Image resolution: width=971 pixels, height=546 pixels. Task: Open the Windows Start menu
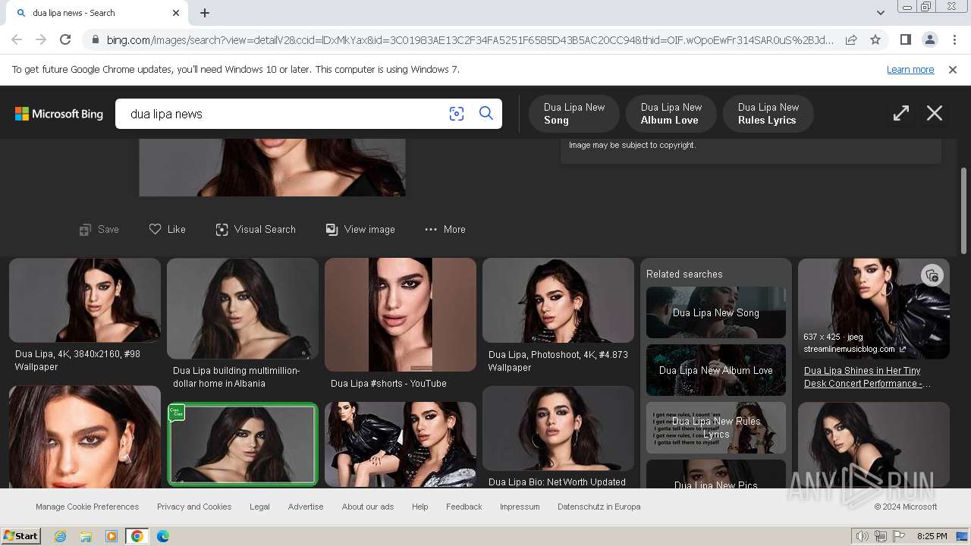pyautogui.click(x=20, y=536)
